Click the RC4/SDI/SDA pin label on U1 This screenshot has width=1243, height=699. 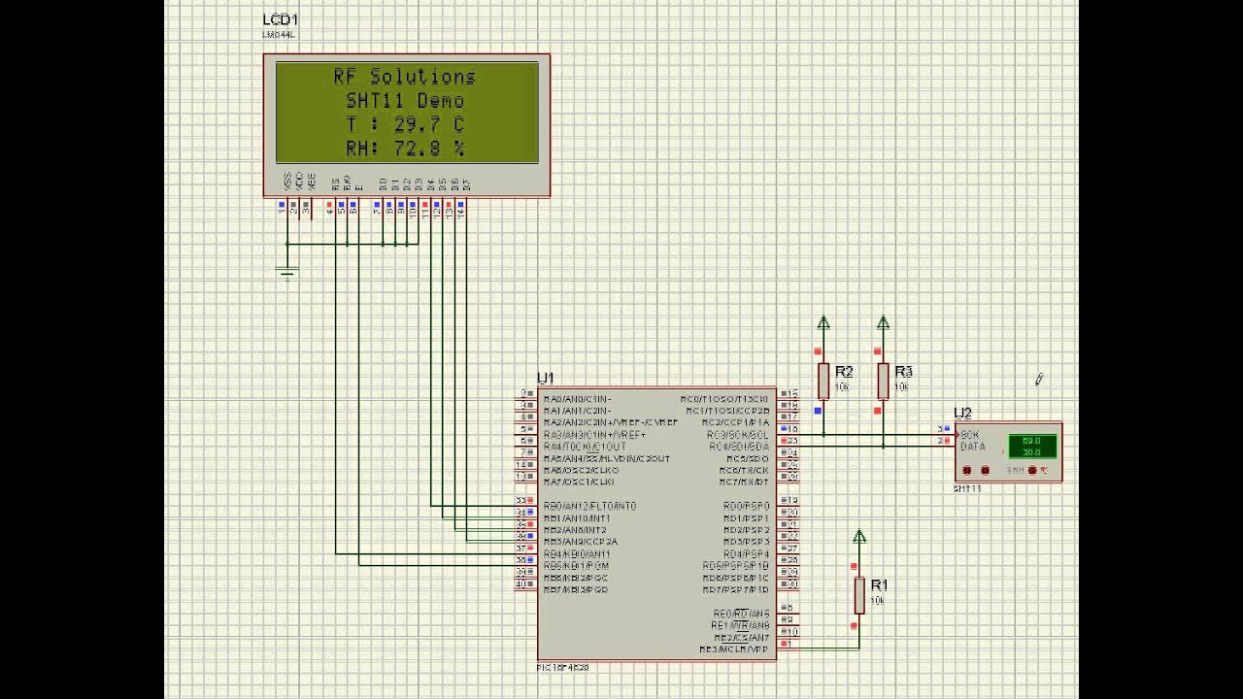[739, 447]
